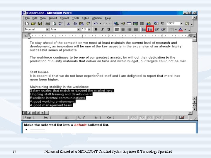Open the File menu
This screenshot has height=158, width=211.
[x=28, y=18]
